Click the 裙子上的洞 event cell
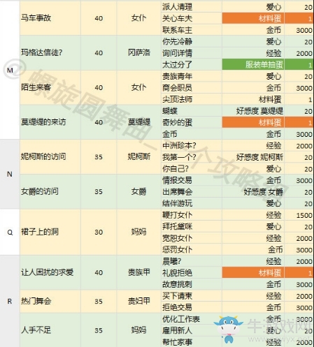Viewport: 314px width, 347px height. [50, 232]
